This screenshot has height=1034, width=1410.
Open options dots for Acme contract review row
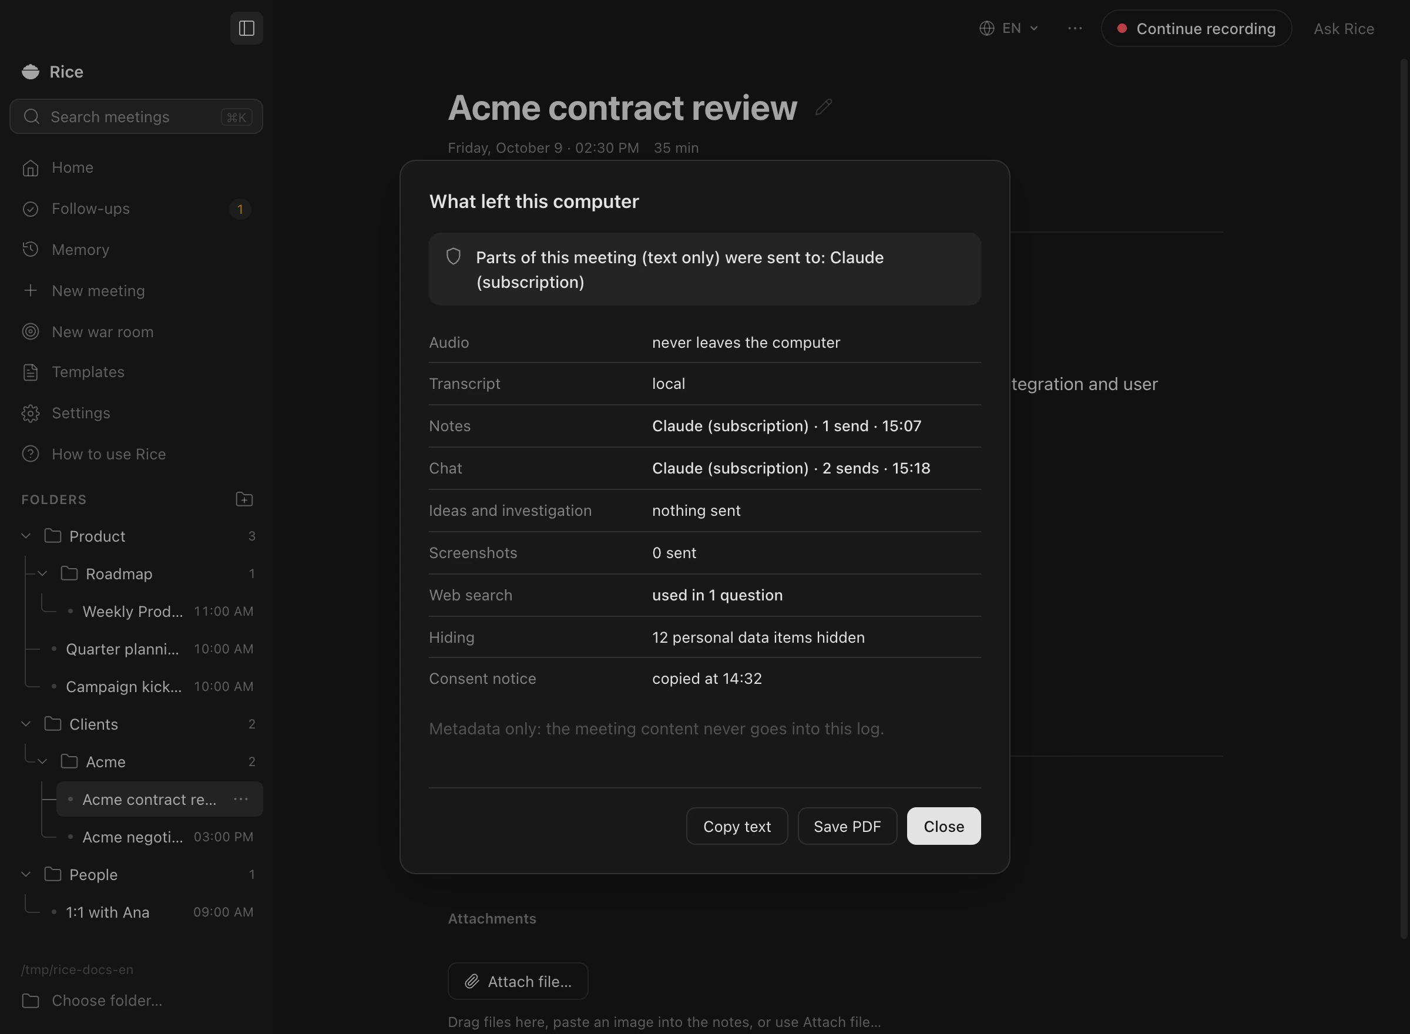pos(241,799)
